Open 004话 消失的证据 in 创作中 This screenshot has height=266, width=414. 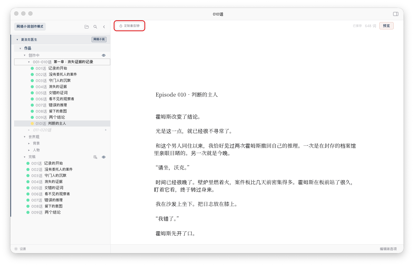tap(62, 87)
